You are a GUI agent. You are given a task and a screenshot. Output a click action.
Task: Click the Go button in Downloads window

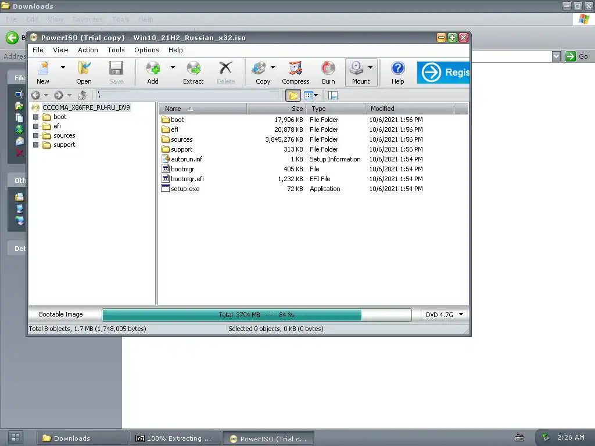(x=577, y=56)
